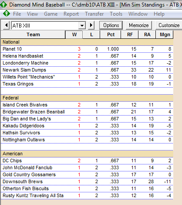This screenshot has height=205, width=182.
Task: Open the File menu
Action: coord(17,14)
